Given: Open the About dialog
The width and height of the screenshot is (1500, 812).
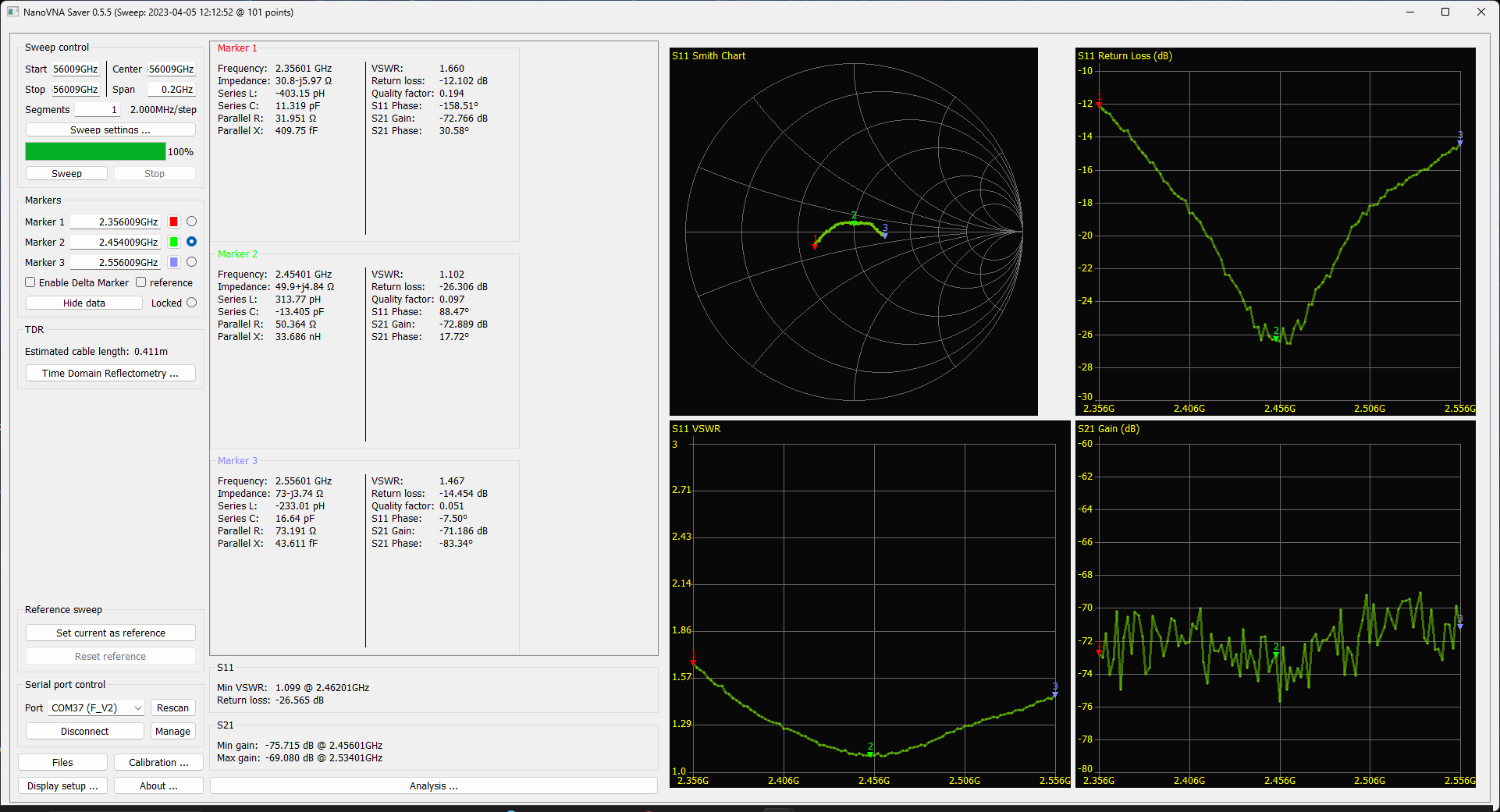Looking at the screenshot, I should (158, 785).
